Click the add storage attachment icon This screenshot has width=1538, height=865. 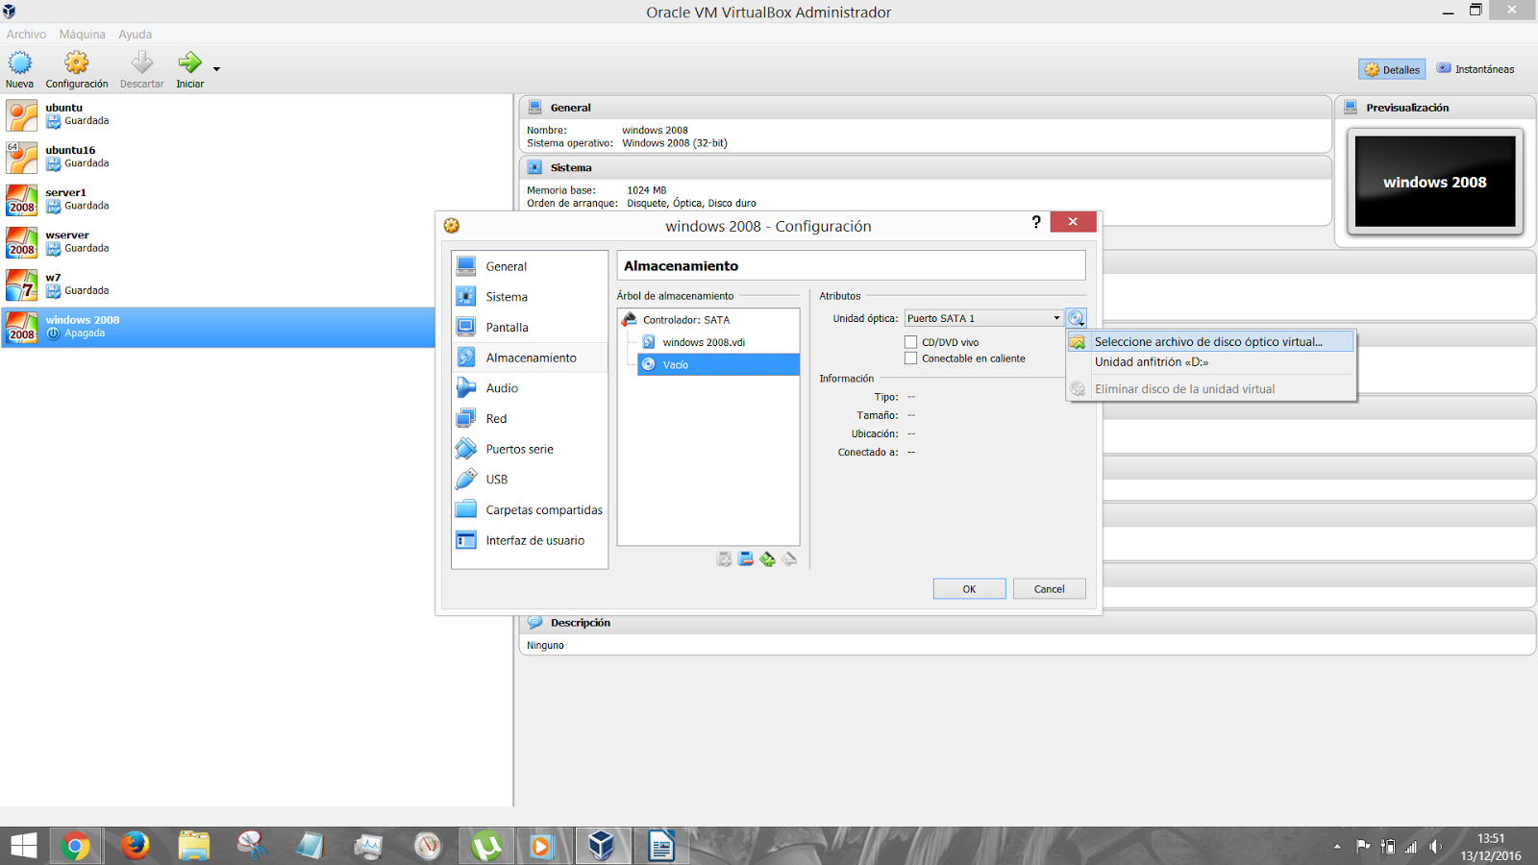tap(767, 558)
